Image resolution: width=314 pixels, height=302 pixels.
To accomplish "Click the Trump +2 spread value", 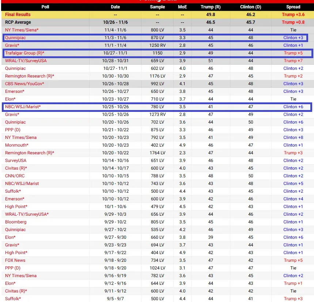I will 293,76.
